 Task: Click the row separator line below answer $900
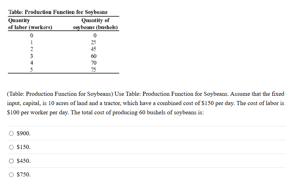(x=146, y=140)
